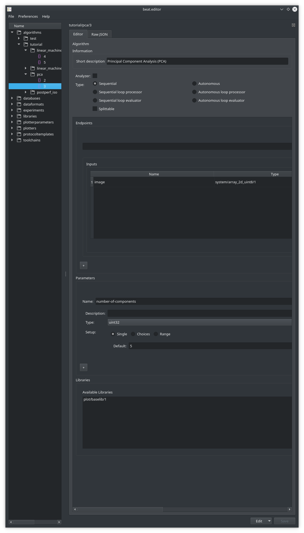Screen dimensions: 304x533
Task: Click the curly-brace icon of linear_machine version 5
Action: click(39, 62)
